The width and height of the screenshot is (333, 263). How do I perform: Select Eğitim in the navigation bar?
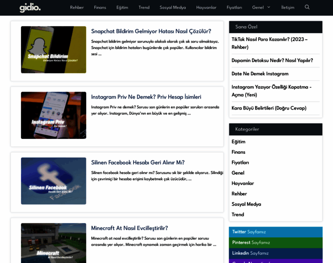point(122,7)
